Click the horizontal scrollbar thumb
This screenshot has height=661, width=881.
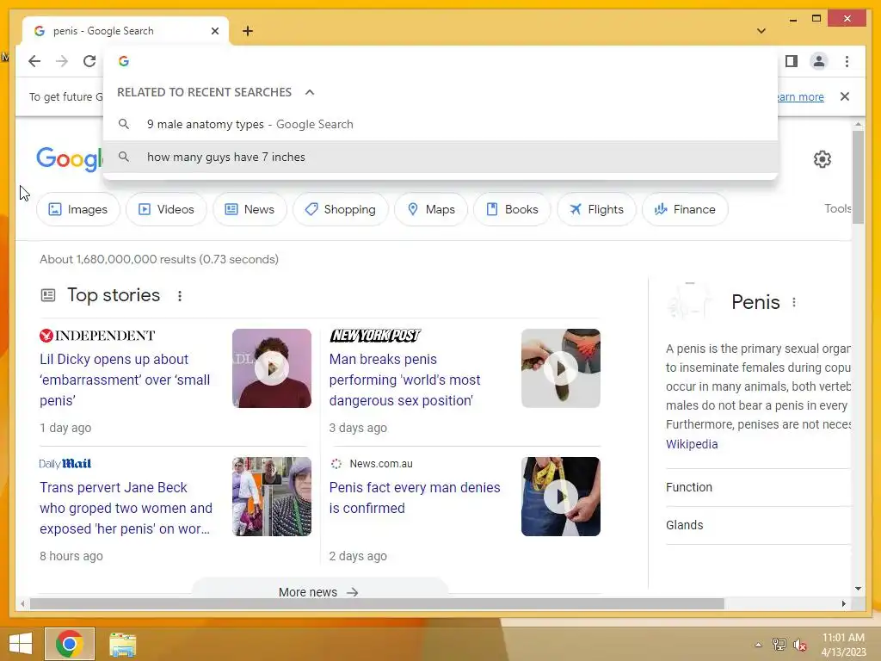(377, 603)
